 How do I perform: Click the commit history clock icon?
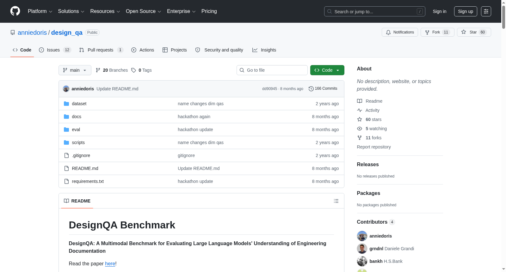[x=311, y=89]
